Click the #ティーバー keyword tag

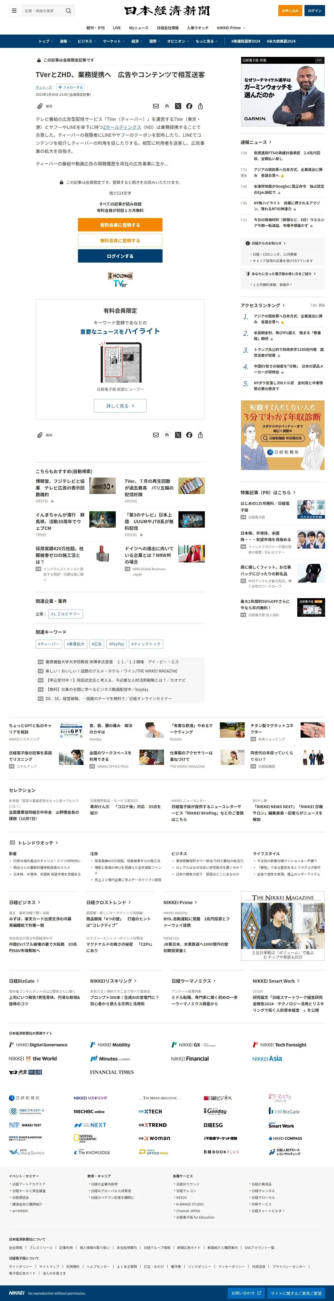click(x=48, y=644)
